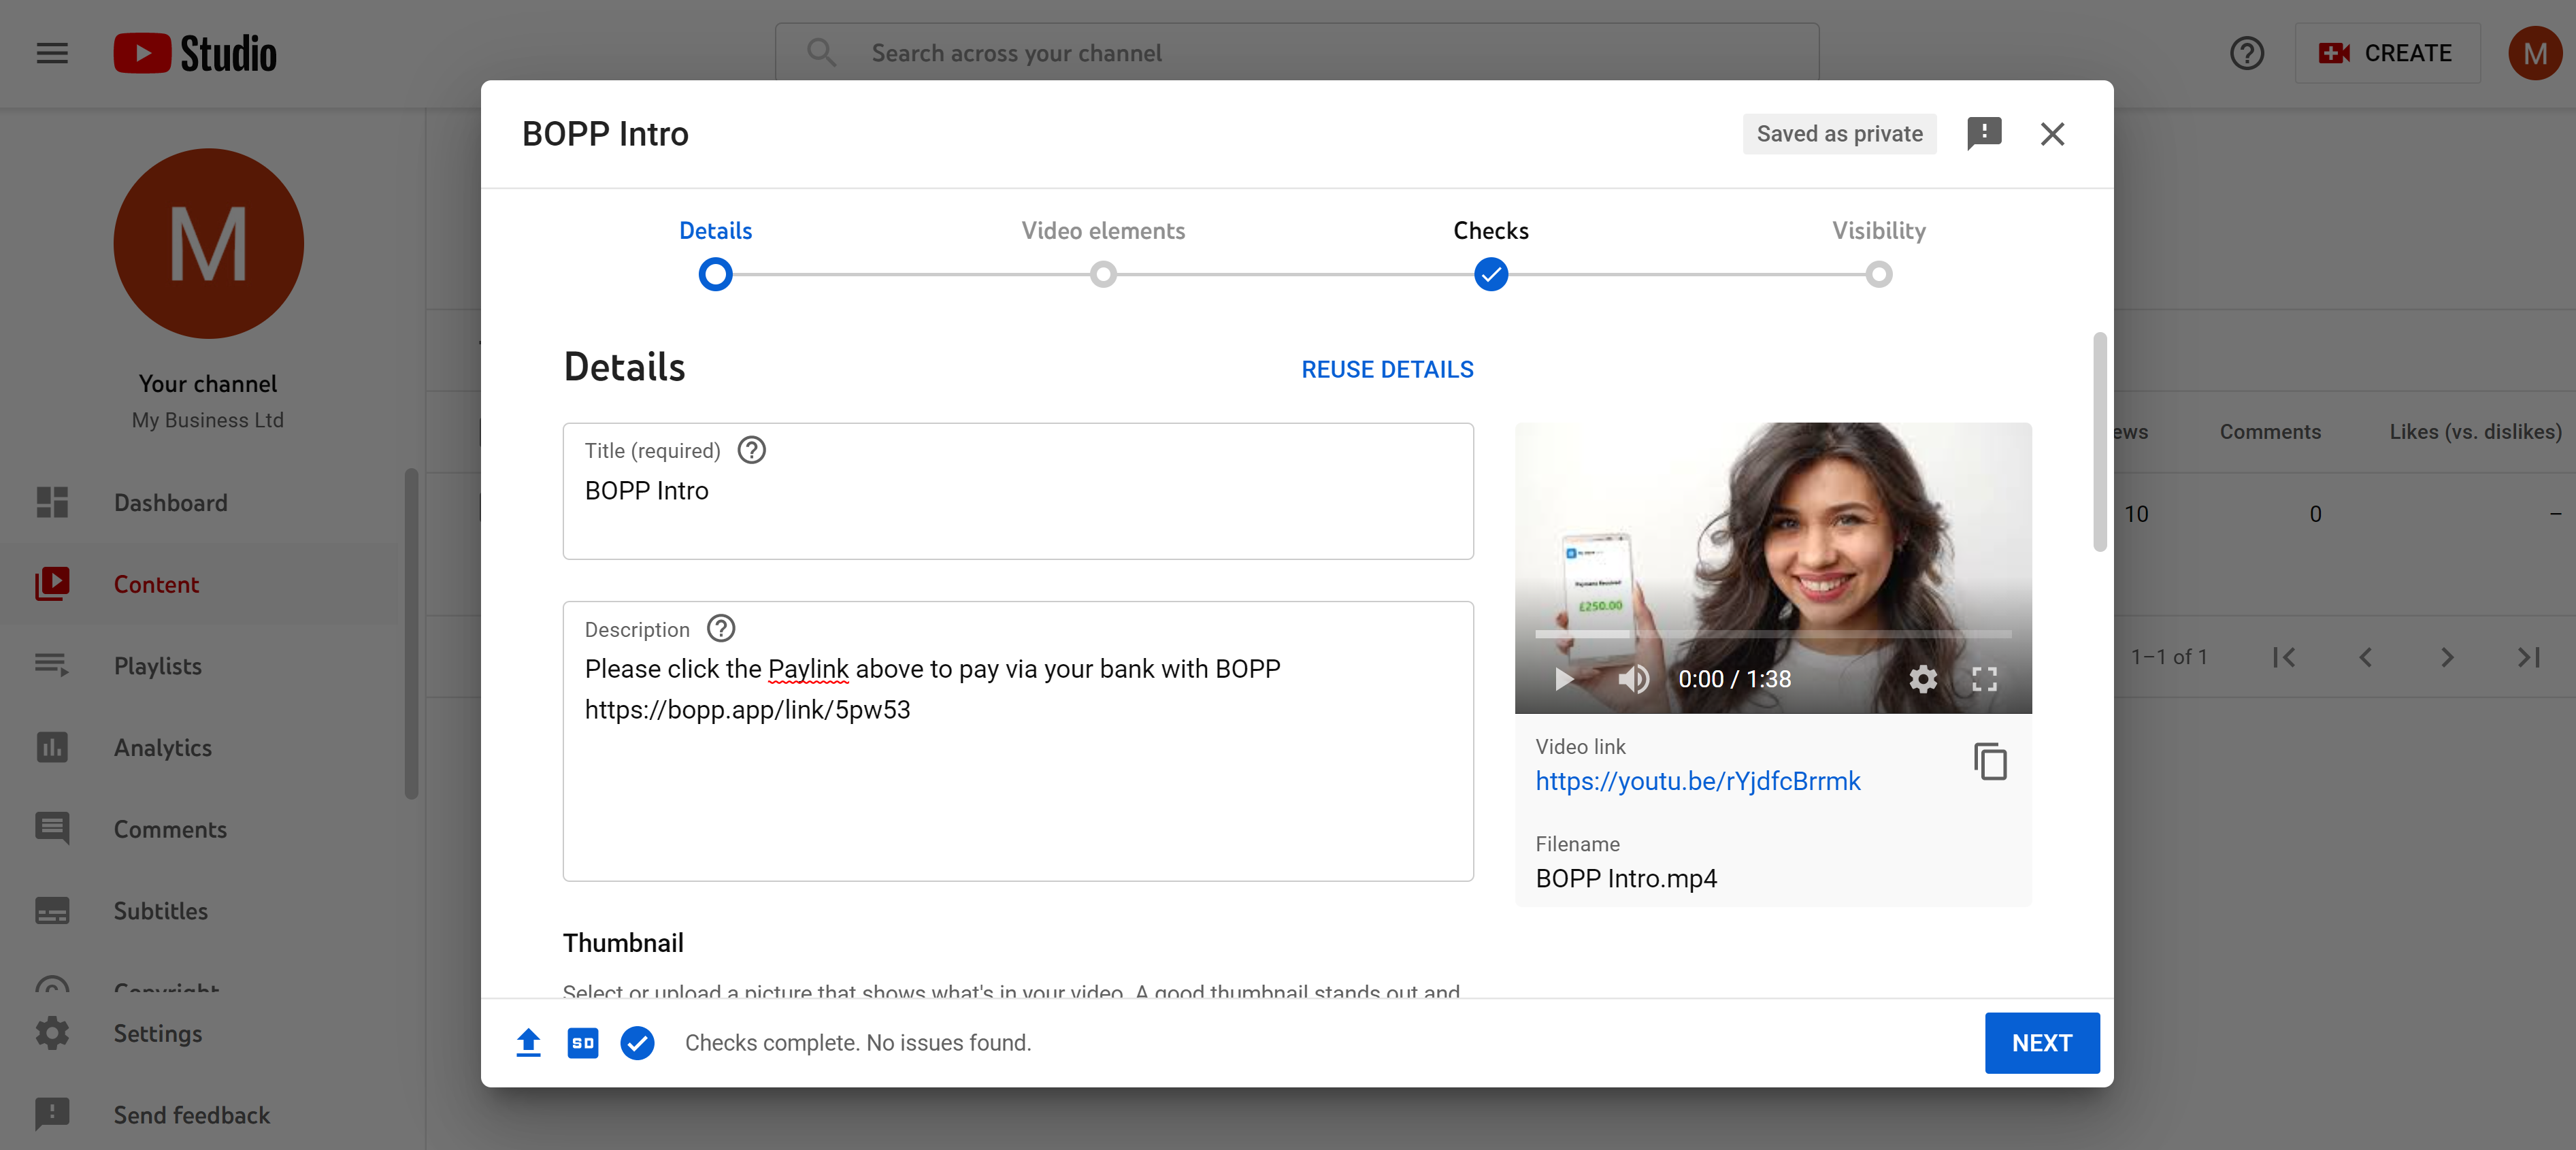The image size is (2576, 1150).
Task: Click the Checks step blue checkmark circle
Action: tap(1490, 274)
